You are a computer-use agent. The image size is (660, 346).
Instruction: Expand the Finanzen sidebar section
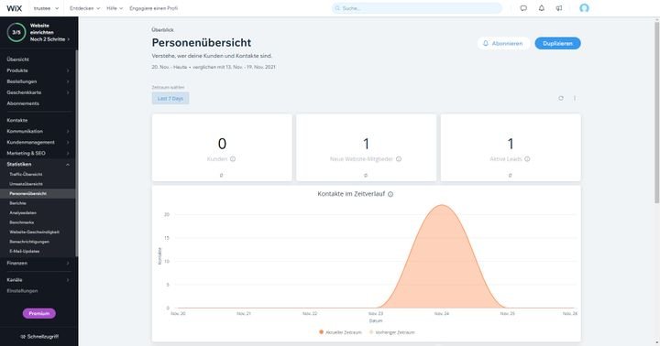pos(38,263)
